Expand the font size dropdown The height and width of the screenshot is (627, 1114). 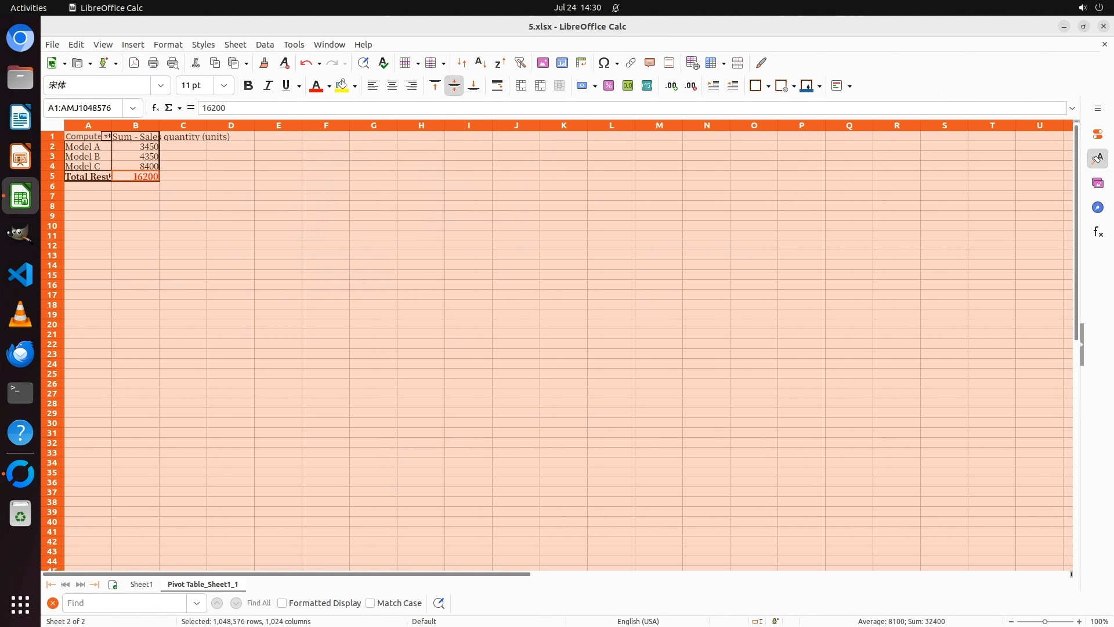click(x=224, y=86)
